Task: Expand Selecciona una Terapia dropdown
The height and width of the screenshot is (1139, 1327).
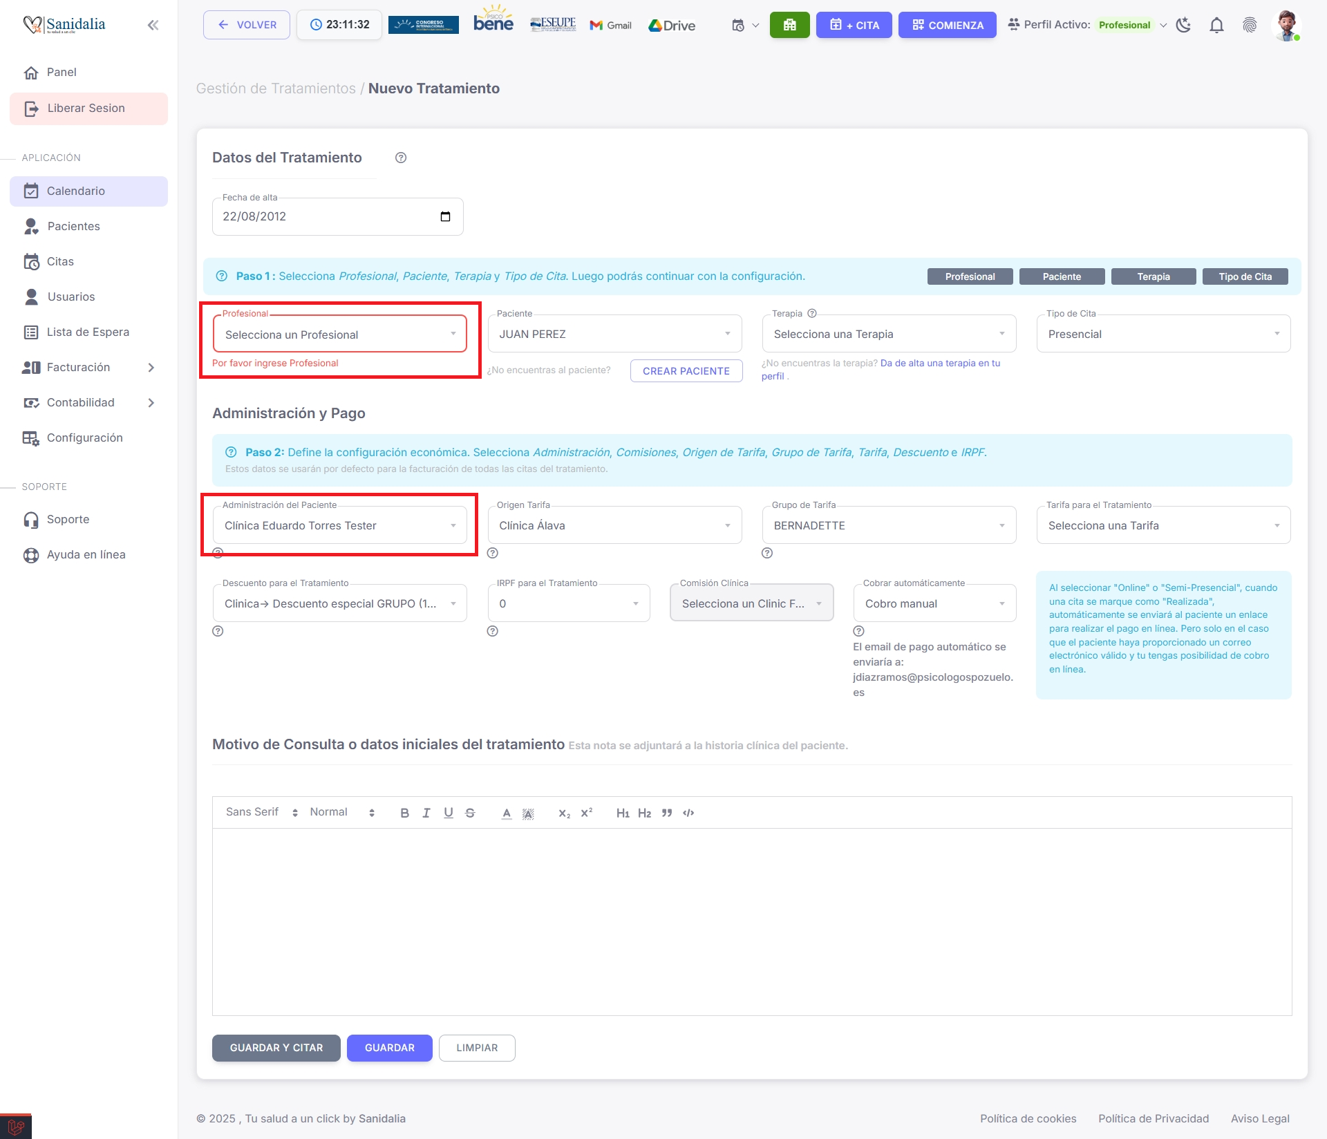Action: pos(888,334)
